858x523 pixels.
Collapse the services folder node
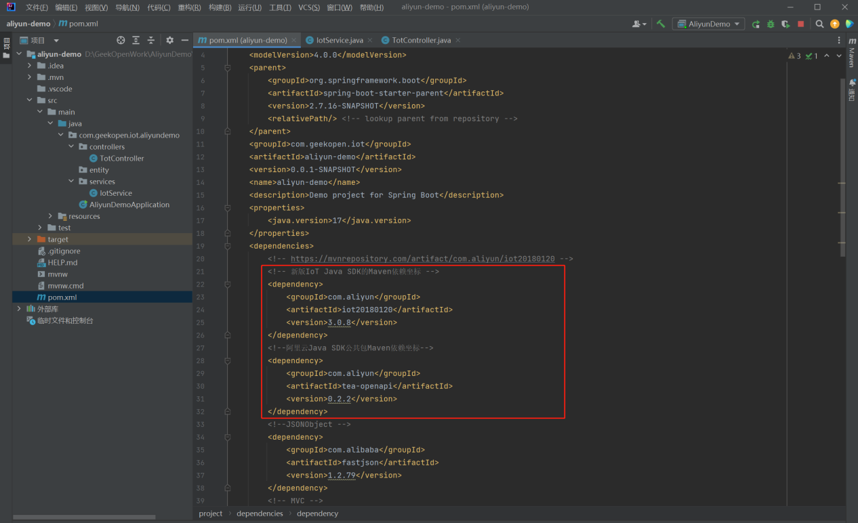tap(71, 182)
